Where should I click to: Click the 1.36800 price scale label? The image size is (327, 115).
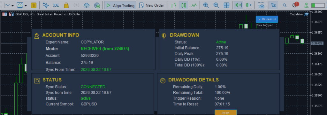[317, 12]
